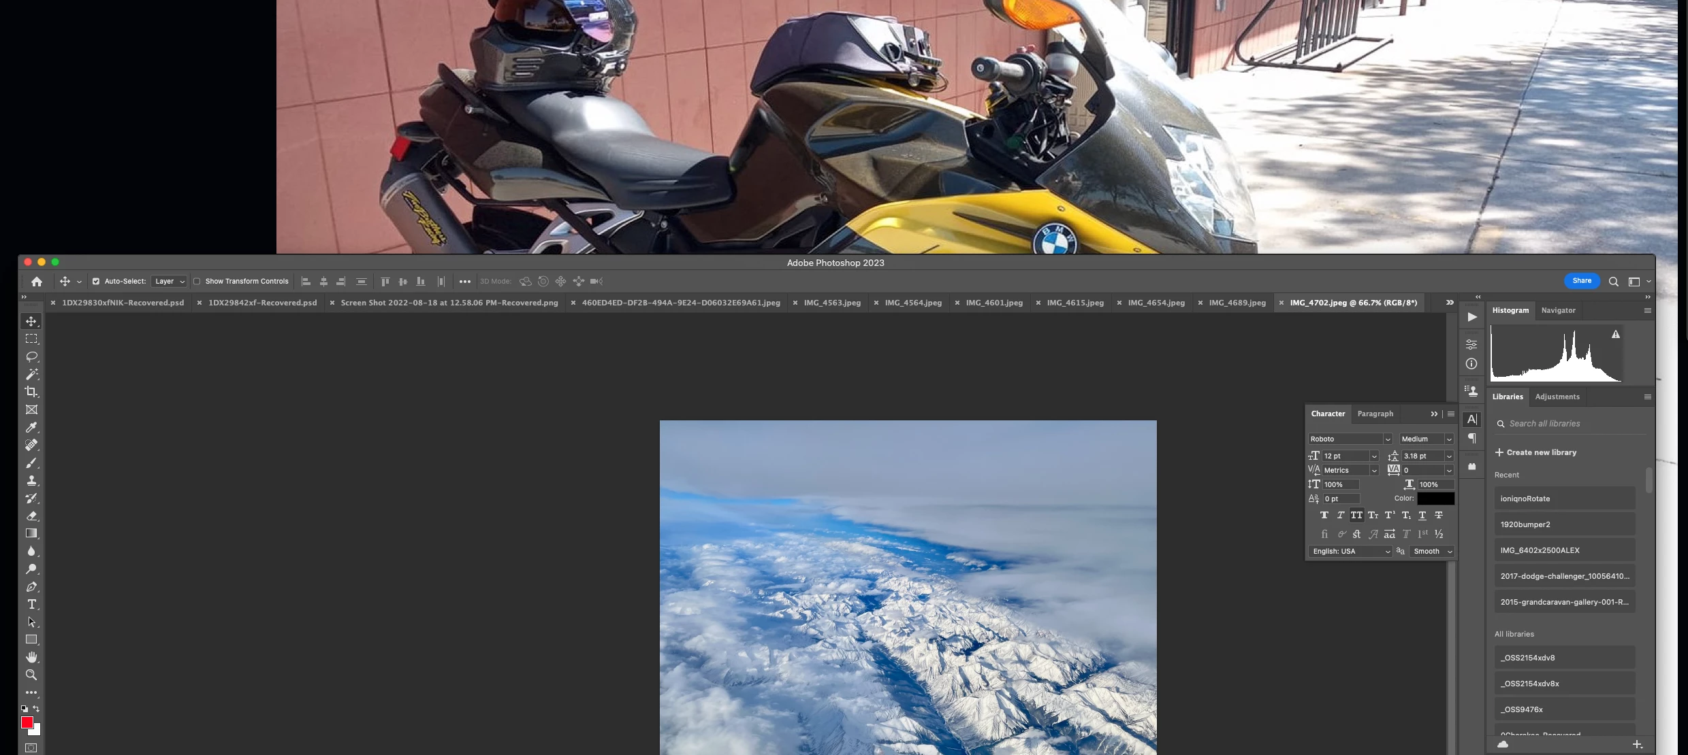This screenshot has height=755, width=1688.
Task: Select the Crop tool
Action: [x=31, y=392]
